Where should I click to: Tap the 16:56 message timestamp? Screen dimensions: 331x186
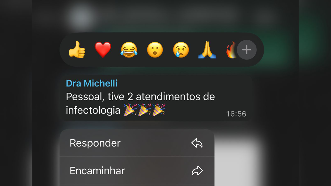click(236, 114)
